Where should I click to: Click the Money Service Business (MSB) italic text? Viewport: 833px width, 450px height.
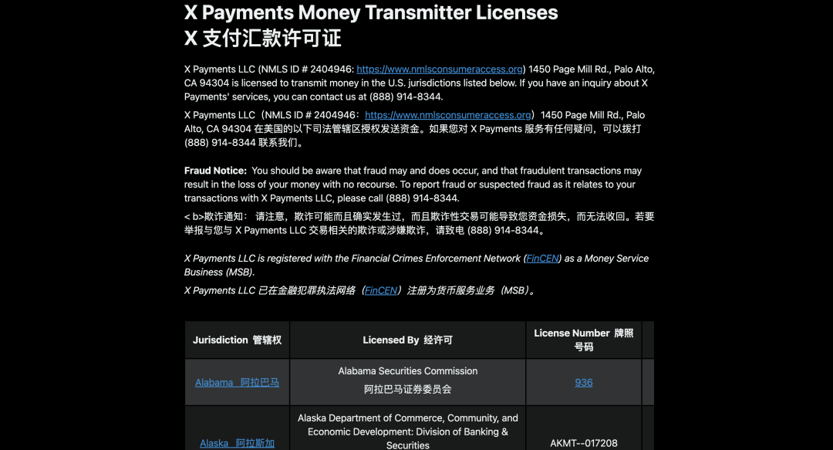[219, 272]
